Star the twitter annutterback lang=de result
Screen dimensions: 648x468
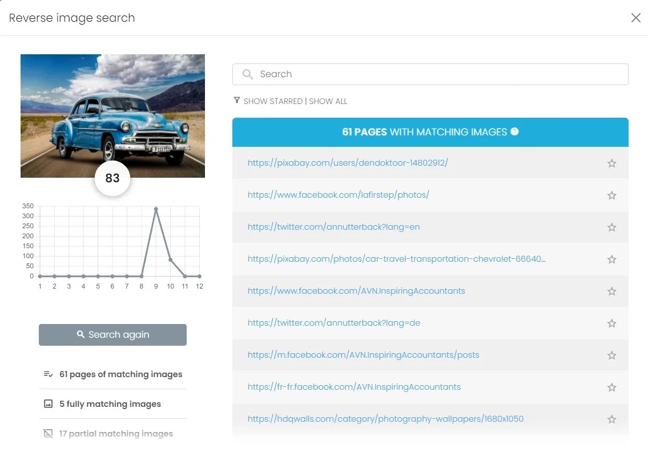click(611, 323)
